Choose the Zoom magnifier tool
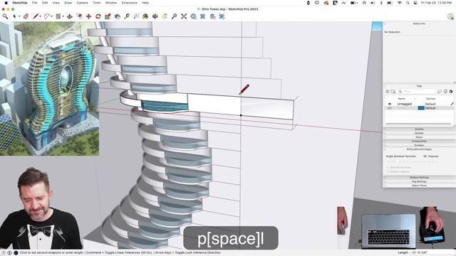This screenshot has height=256, width=456. pyautogui.click(x=174, y=16)
